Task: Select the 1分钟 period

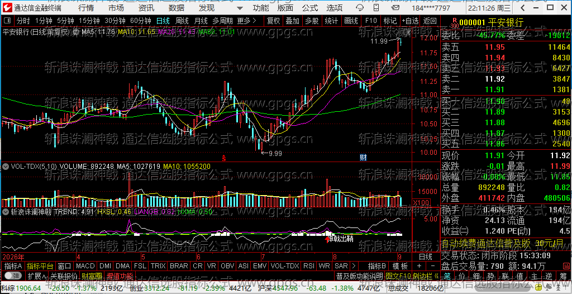Action: 44,21
